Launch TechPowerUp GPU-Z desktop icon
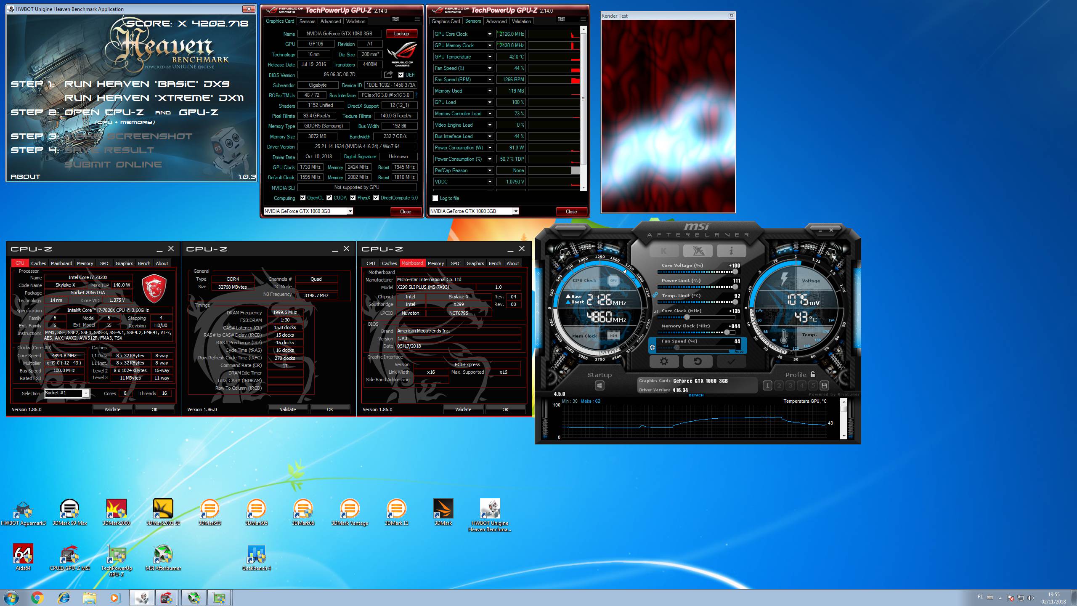The width and height of the screenshot is (1077, 606). [x=117, y=560]
